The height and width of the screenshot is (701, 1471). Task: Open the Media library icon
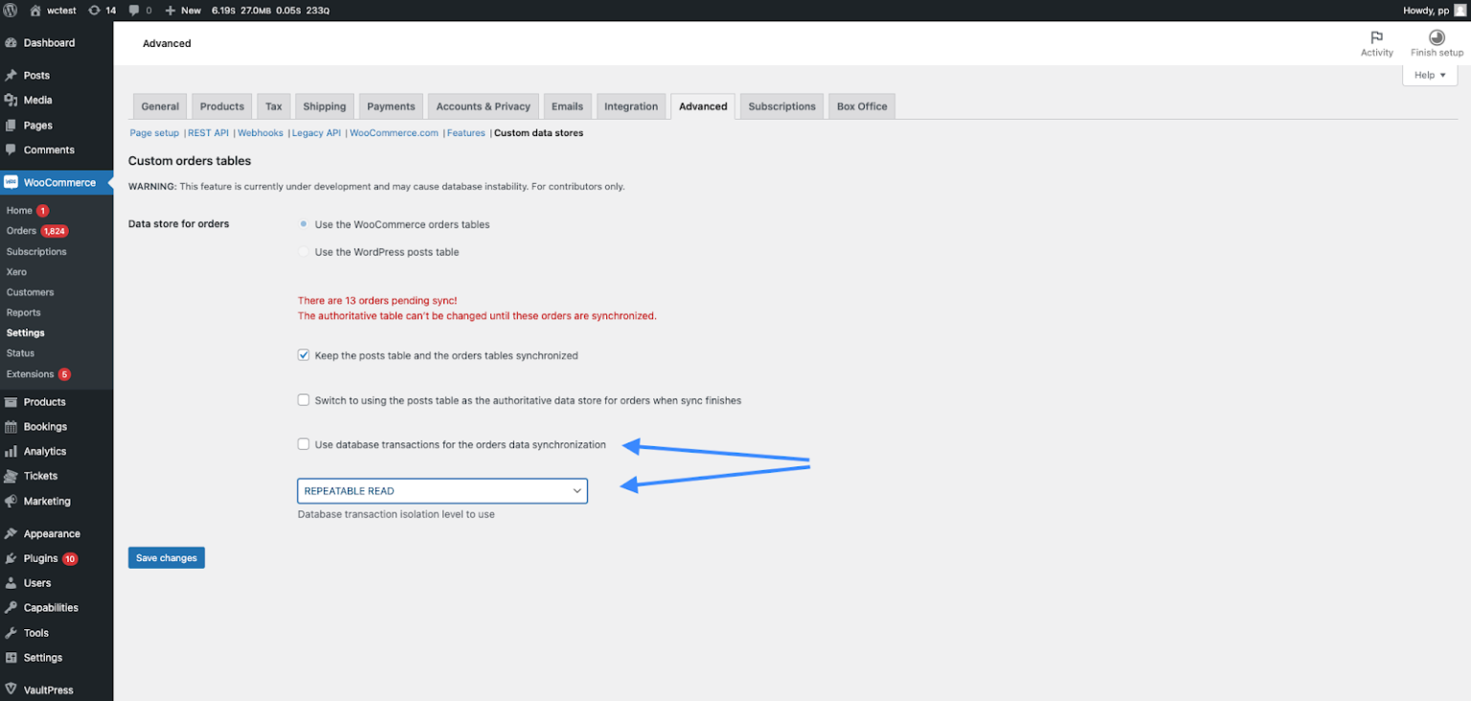tap(11, 101)
